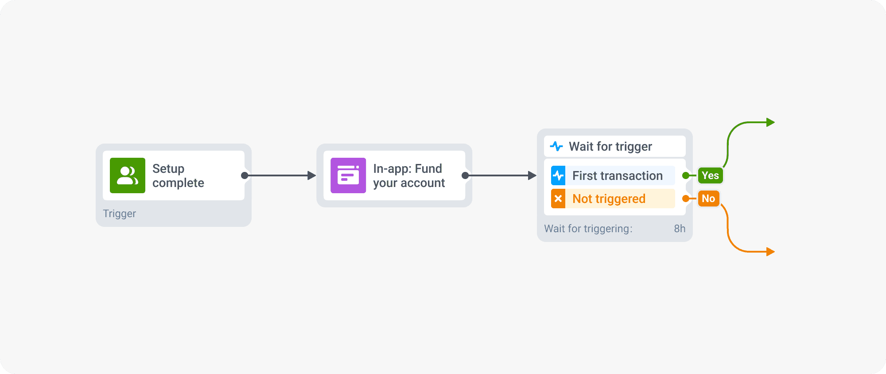The width and height of the screenshot is (886, 374).
Task: Click the Setup complete node title
Action: pyautogui.click(x=178, y=175)
